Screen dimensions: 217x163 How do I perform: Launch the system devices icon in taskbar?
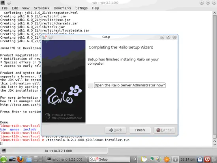(x=12, y=159)
